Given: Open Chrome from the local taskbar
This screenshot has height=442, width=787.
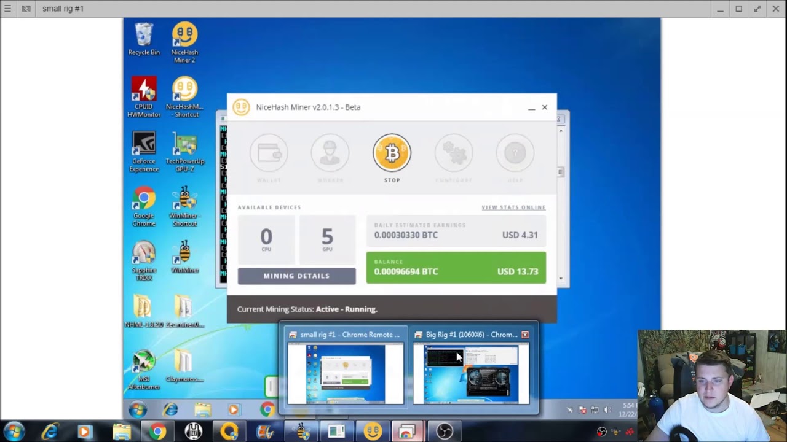Looking at the screenshot, I should tap(157, 432).
